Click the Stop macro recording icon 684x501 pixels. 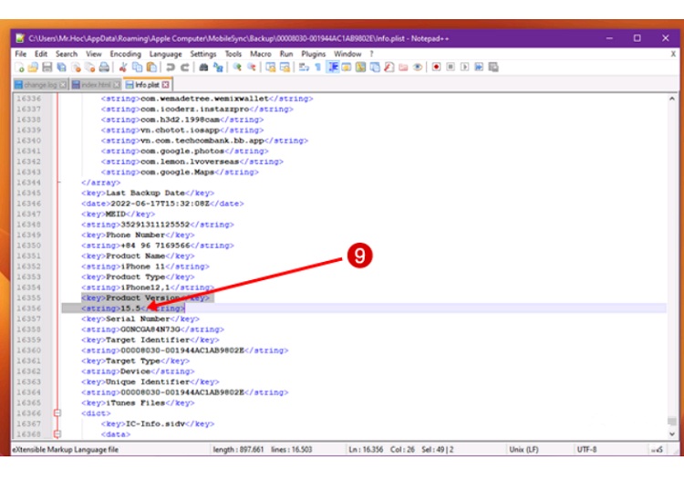451,68
